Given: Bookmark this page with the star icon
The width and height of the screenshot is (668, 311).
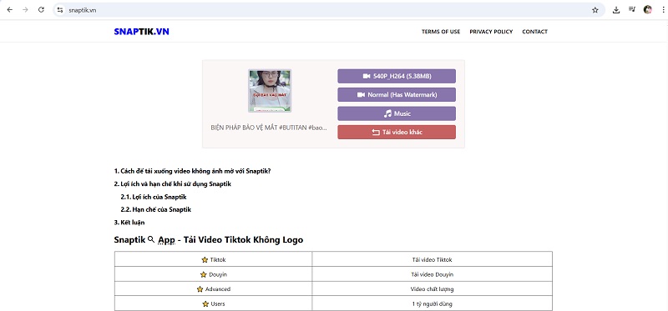Looking at the screenshot, I should coord(595,10).
